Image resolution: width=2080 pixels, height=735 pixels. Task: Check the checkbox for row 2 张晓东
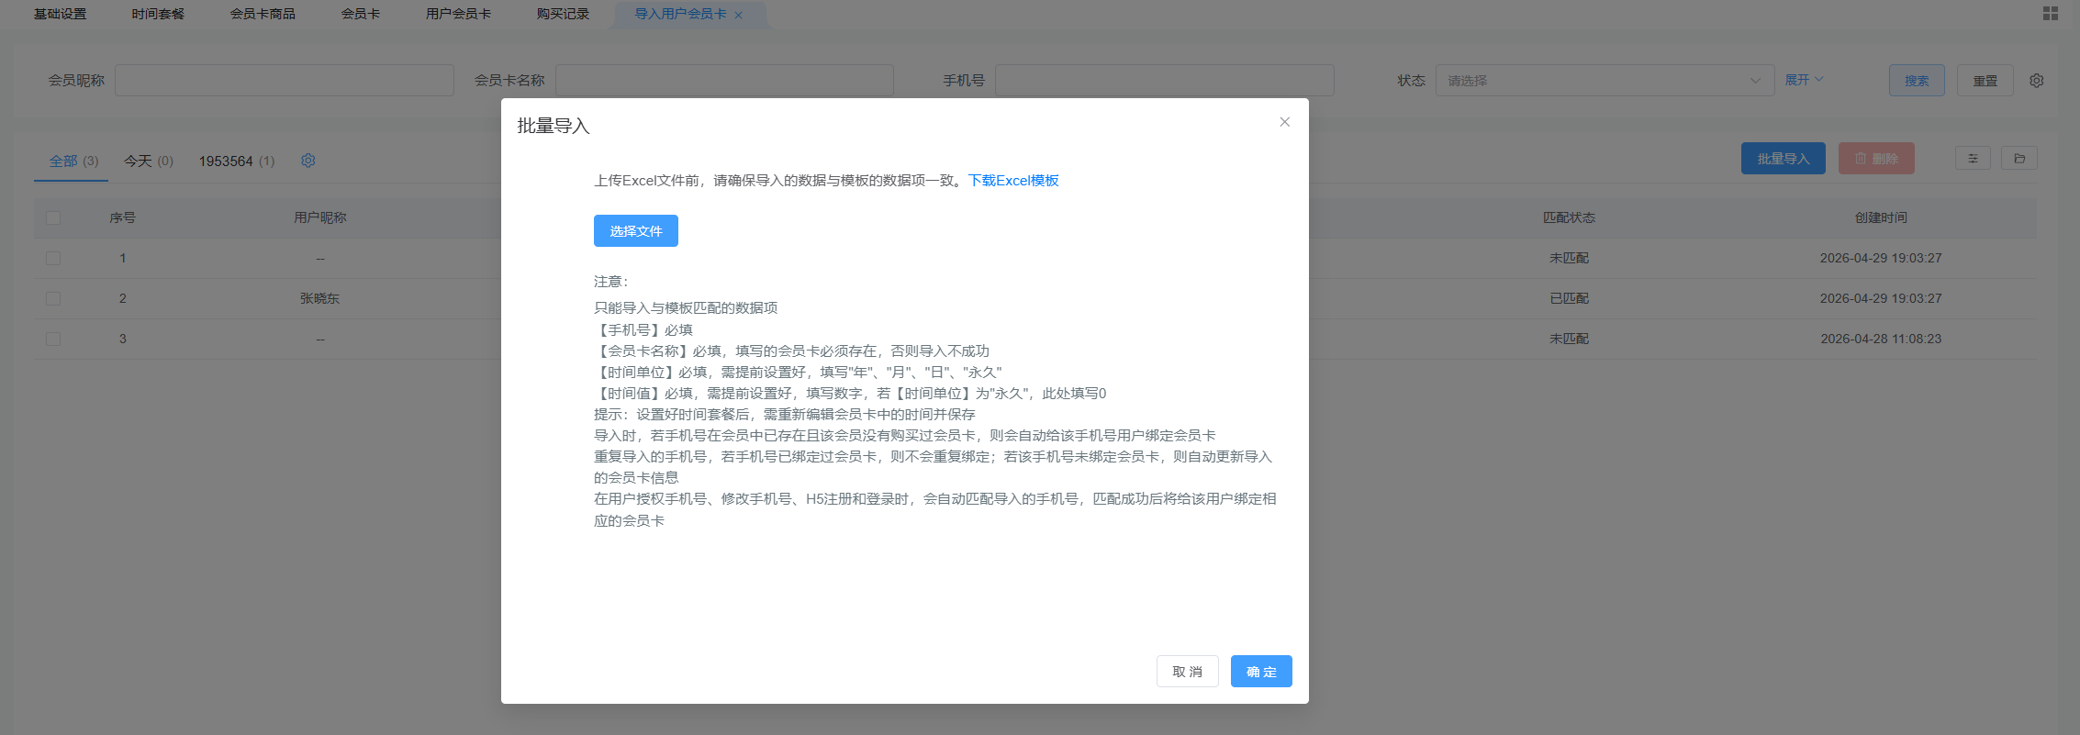(53, 298)
